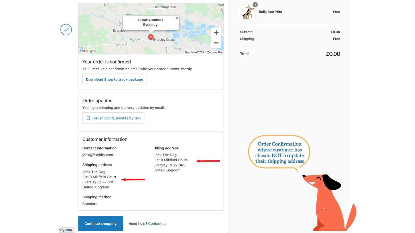Select Get shipping updates by text
The image size is (415, 233).
tap(113, 118)
